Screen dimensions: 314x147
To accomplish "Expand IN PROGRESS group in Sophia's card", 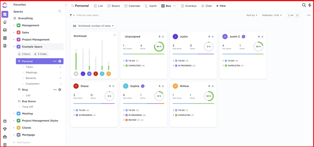I will click(124, 115).
